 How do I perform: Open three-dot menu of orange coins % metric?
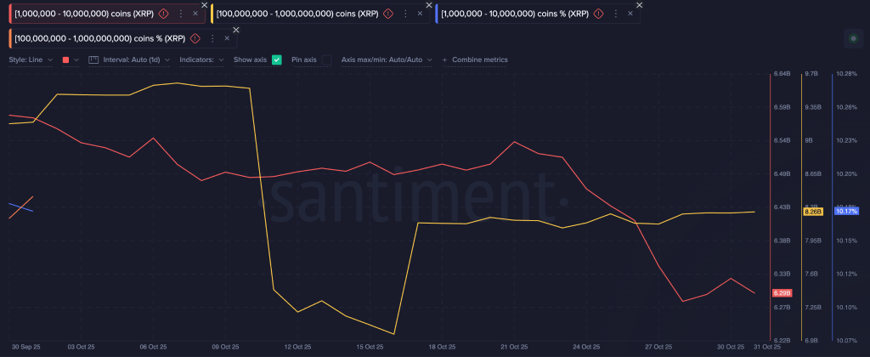(x=212, y=39)
